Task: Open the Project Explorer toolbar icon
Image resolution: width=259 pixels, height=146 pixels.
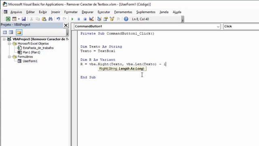Action: click(x=99, y=19)
